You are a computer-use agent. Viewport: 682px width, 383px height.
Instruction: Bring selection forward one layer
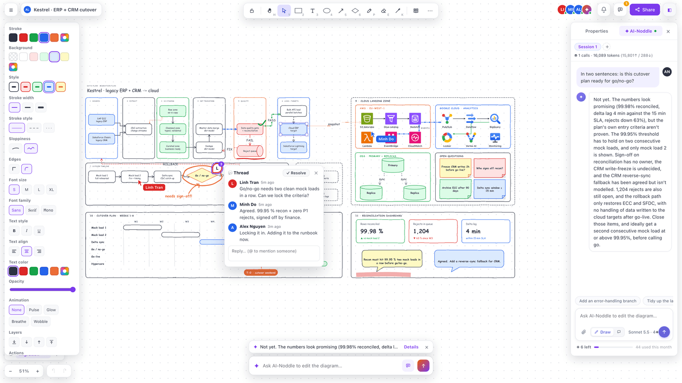[39, 342]
